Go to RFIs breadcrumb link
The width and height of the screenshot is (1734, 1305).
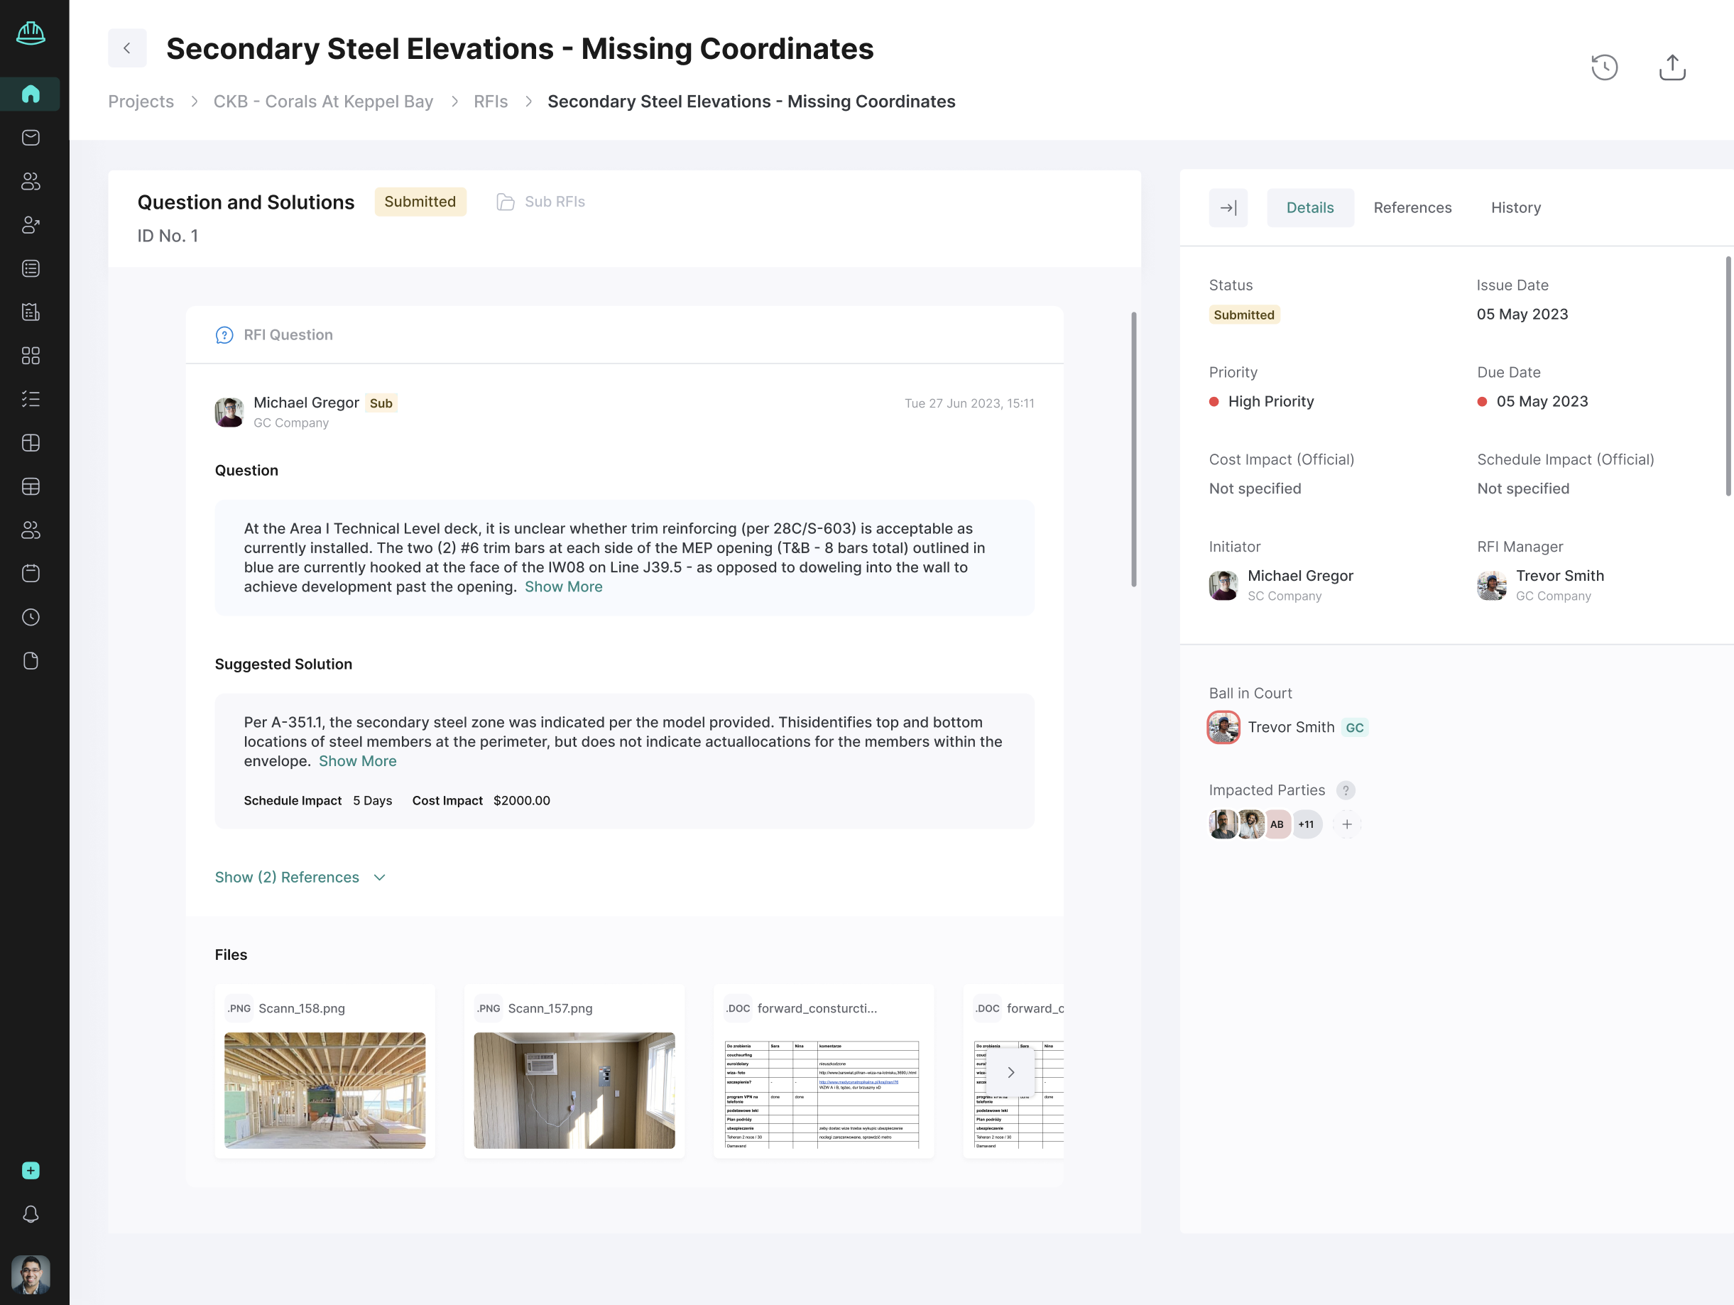490,102
